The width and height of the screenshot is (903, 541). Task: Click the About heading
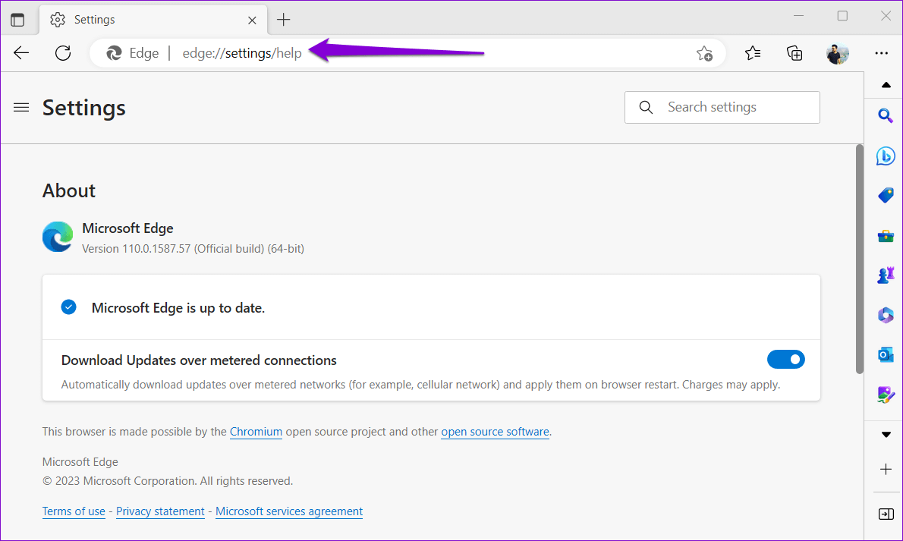coord(68,190)
